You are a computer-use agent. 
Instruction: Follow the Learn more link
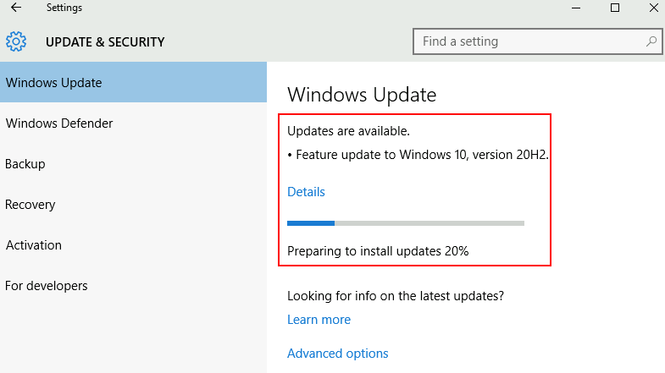(319, 320)
